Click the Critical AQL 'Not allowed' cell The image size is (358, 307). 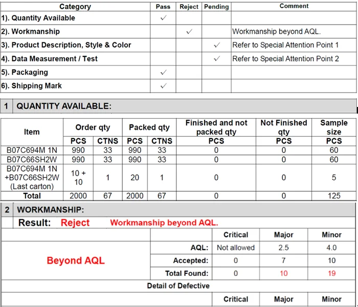tap(236, 248)
